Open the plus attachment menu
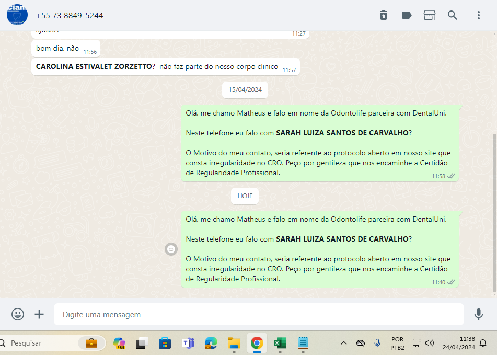 click(39, 314)
